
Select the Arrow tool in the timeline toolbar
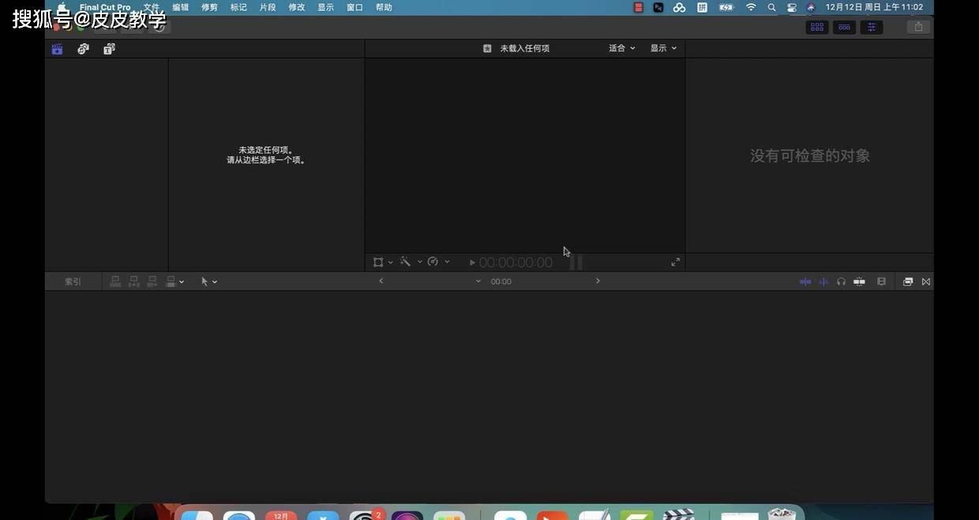pos(204,281)
